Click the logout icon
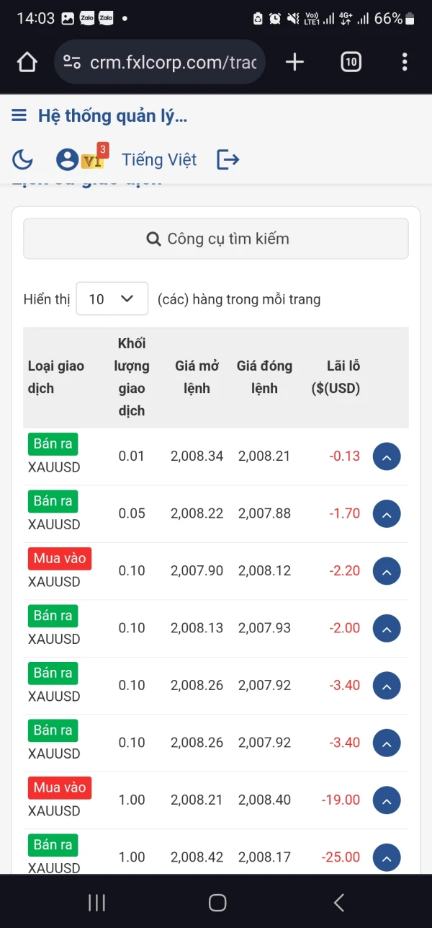The image size is (432, 928). coord(228,159)
